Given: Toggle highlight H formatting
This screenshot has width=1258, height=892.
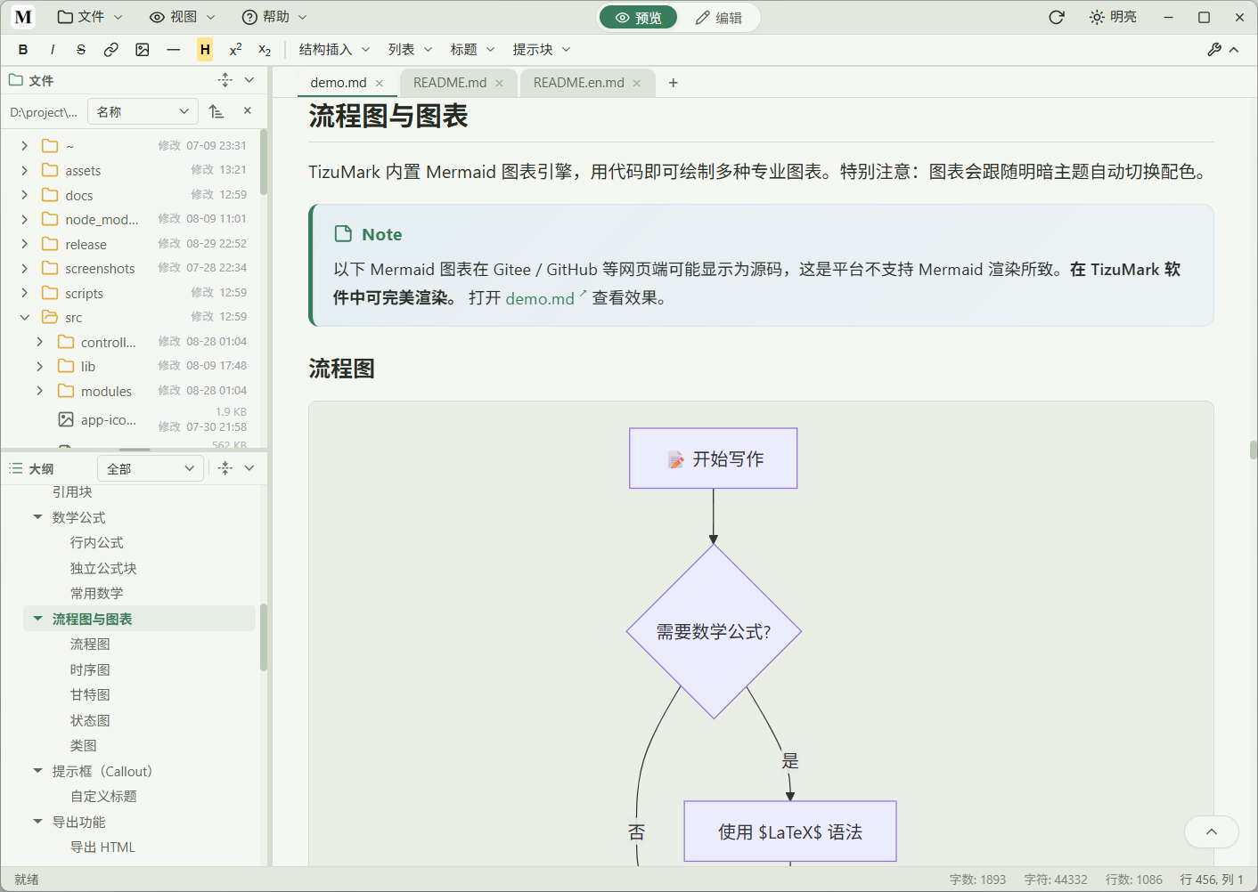Looking at the screenshot, I should point(205,50).
